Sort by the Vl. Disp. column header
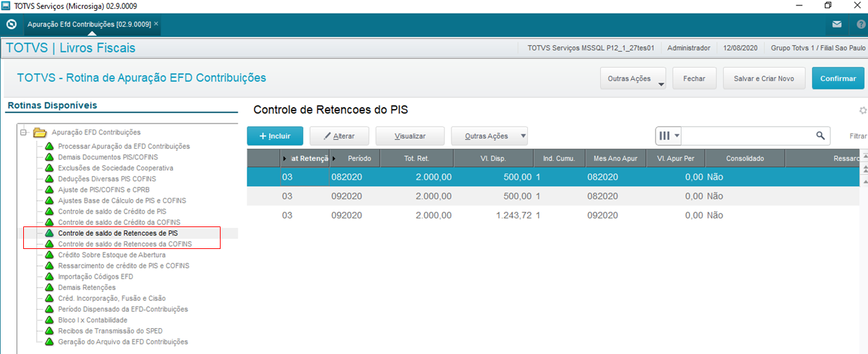Image resolution: width=868 pixels, height=354 pixels. 493,158
